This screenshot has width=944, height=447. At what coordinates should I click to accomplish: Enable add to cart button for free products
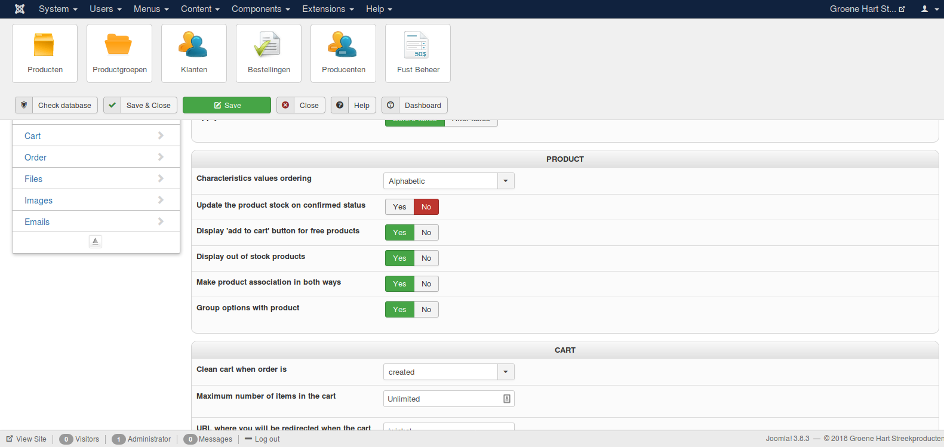click(399, 233)
